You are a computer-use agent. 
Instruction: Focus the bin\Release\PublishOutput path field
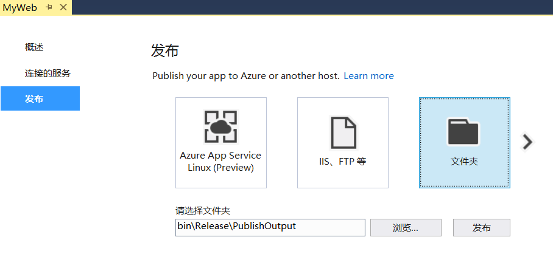pos(270,227)
